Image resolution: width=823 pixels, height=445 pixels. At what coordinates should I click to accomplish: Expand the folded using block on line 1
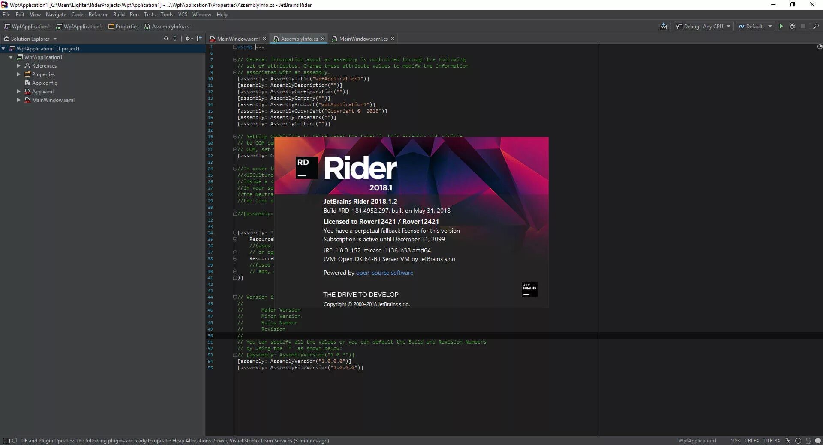[x=260, y=47]
